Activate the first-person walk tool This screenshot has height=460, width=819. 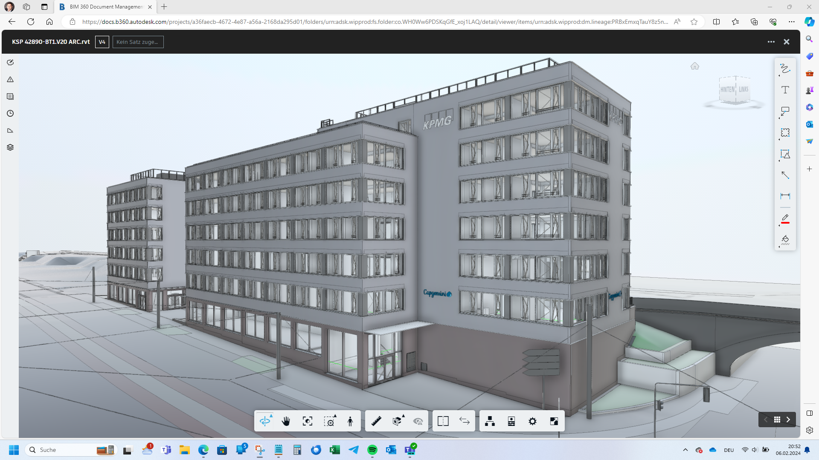350,421
